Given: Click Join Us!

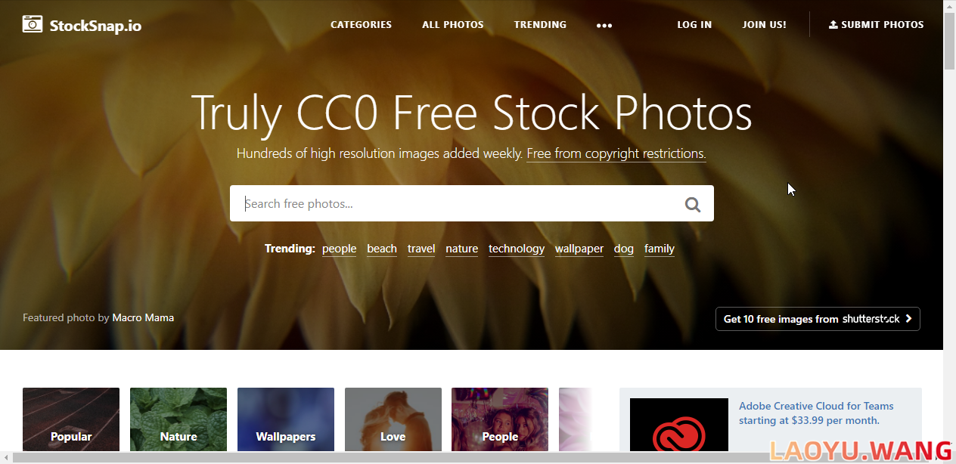Looking at the screenshot, I should tap(764, 24).
